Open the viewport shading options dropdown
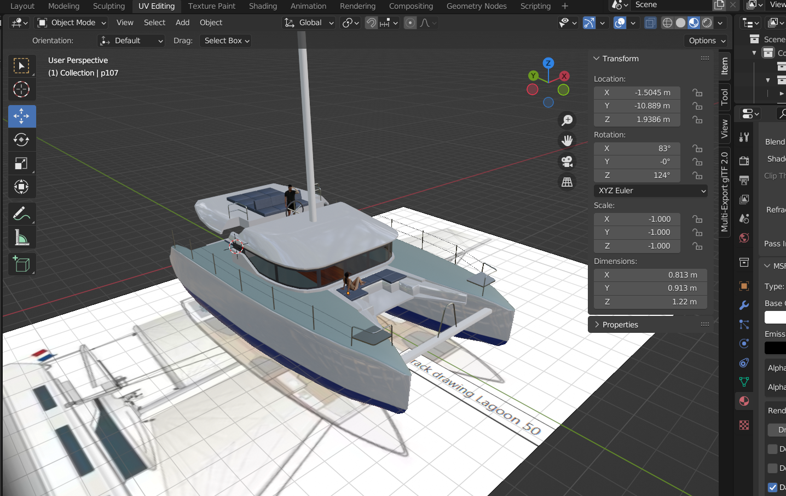786x496 pixels. click(x=720, y=23)
